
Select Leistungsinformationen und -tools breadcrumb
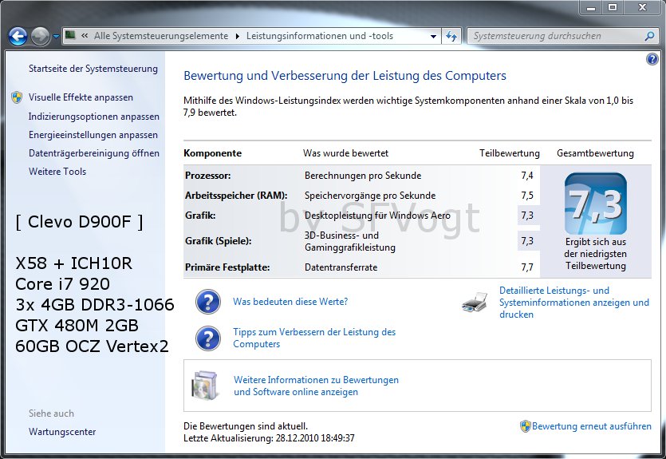point(320,36)
